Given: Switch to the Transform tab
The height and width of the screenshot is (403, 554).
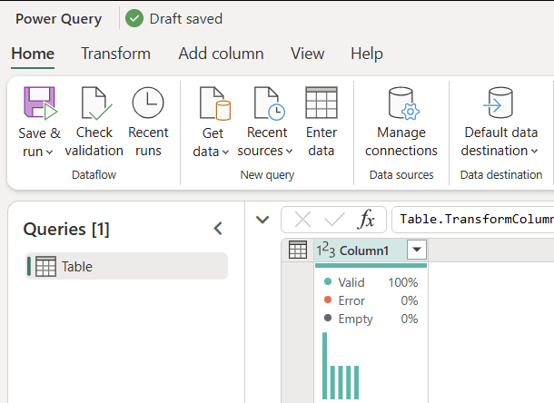Looking at the screenshot, I should [115, 54].
